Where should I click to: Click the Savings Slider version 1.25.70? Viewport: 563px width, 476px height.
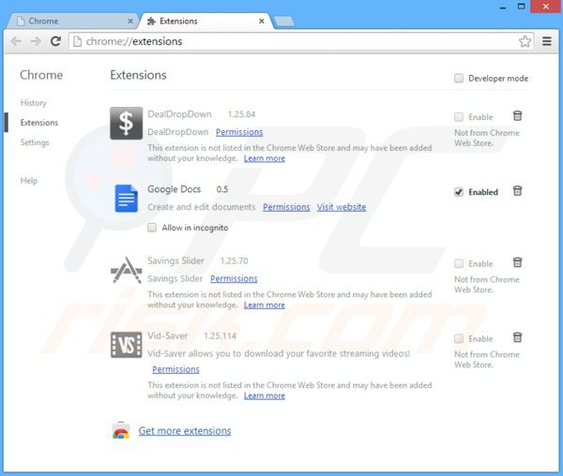point(234,260)
